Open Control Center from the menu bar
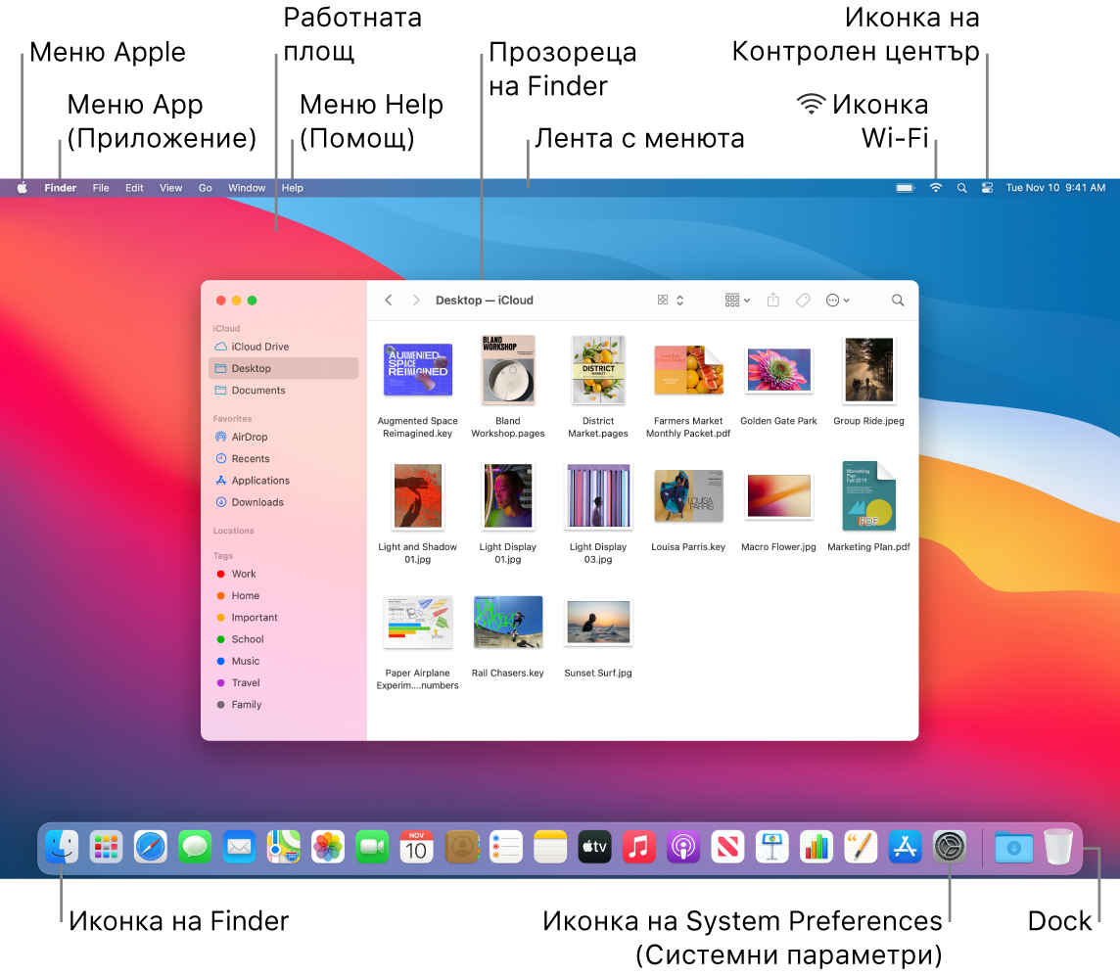Viewport: 1120px width, 977px height. (987, 187)
